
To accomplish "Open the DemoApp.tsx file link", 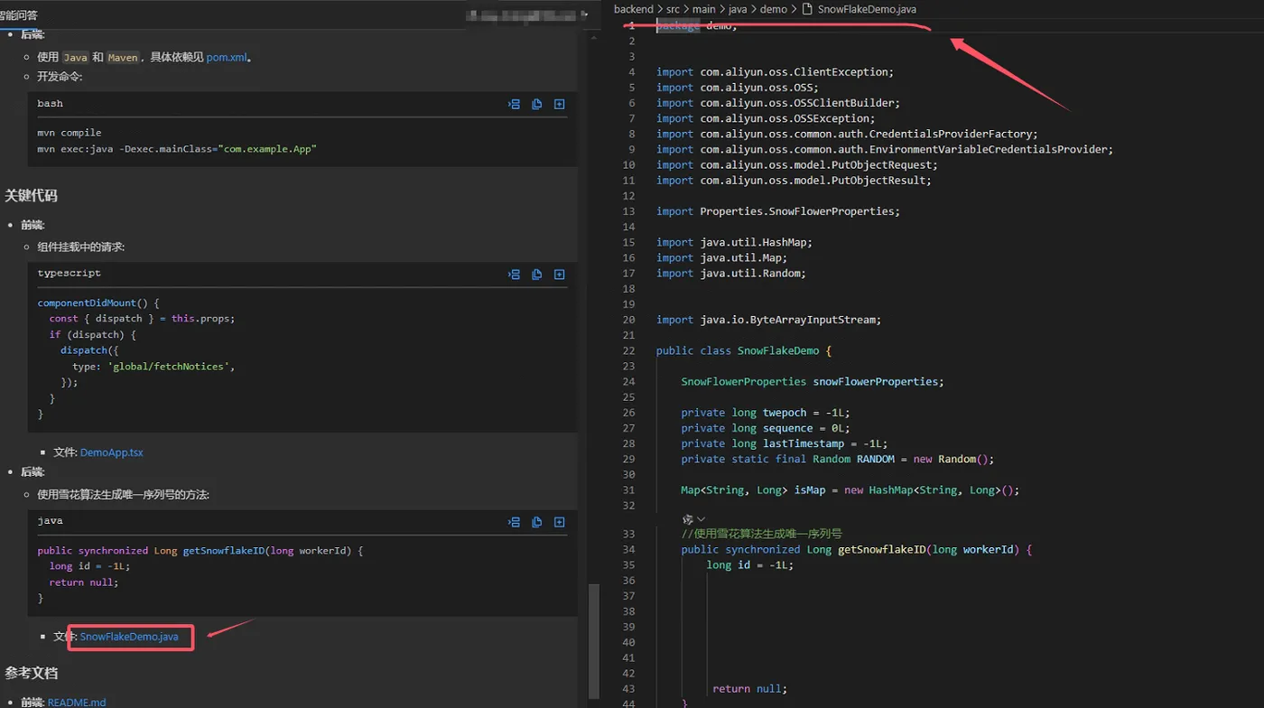I will [x=111, y=452].
